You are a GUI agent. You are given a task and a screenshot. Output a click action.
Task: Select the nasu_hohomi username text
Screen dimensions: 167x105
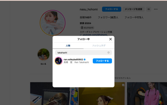[89, 9]
